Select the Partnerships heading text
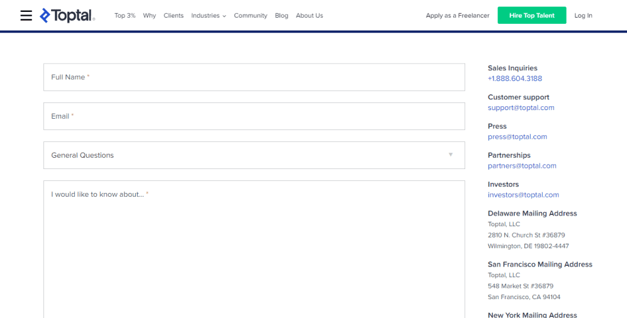This screenshot has height=318, width=627. [x=509, y=155]
